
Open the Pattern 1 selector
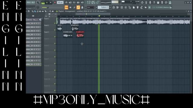pyautogui.click(x=103, y=7)
